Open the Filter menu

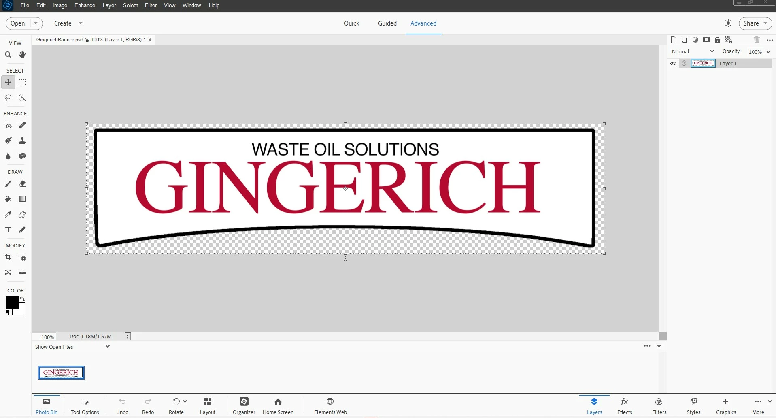click(151, 5)
